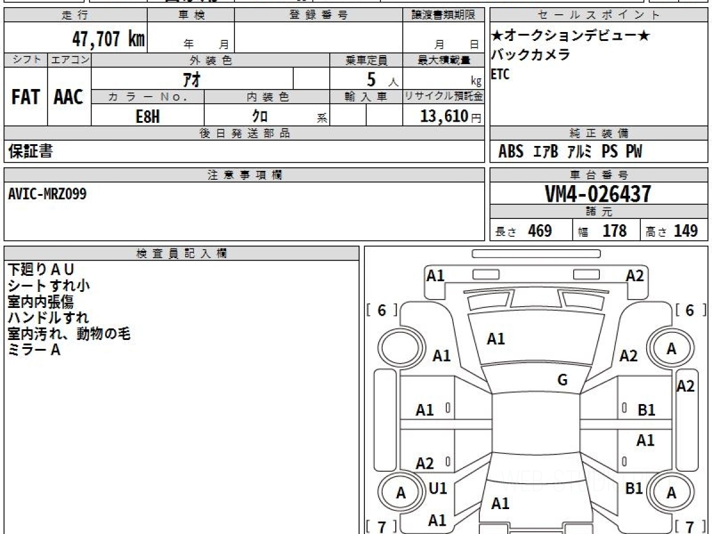The image size is (712, 534).
Task: Select the ミラーA note
Action: 34,349
